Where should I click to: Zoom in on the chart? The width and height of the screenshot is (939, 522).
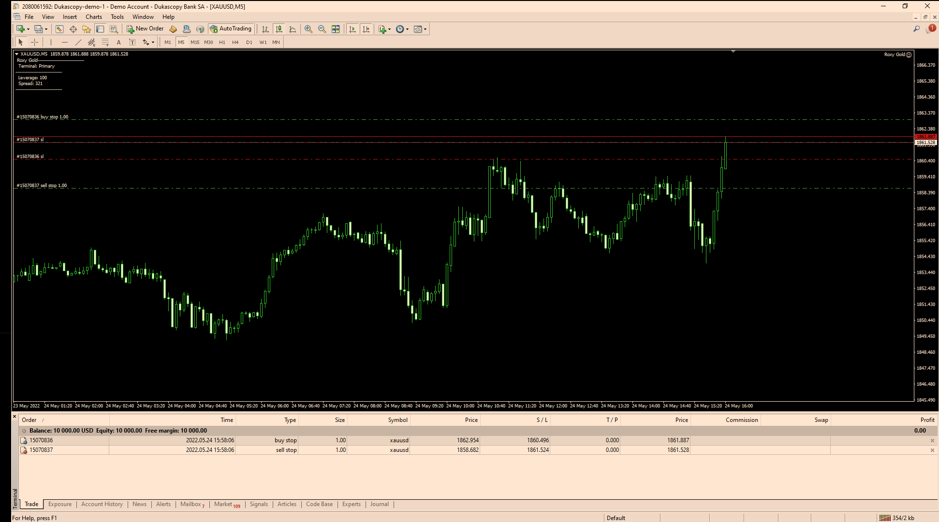(308, 29)
